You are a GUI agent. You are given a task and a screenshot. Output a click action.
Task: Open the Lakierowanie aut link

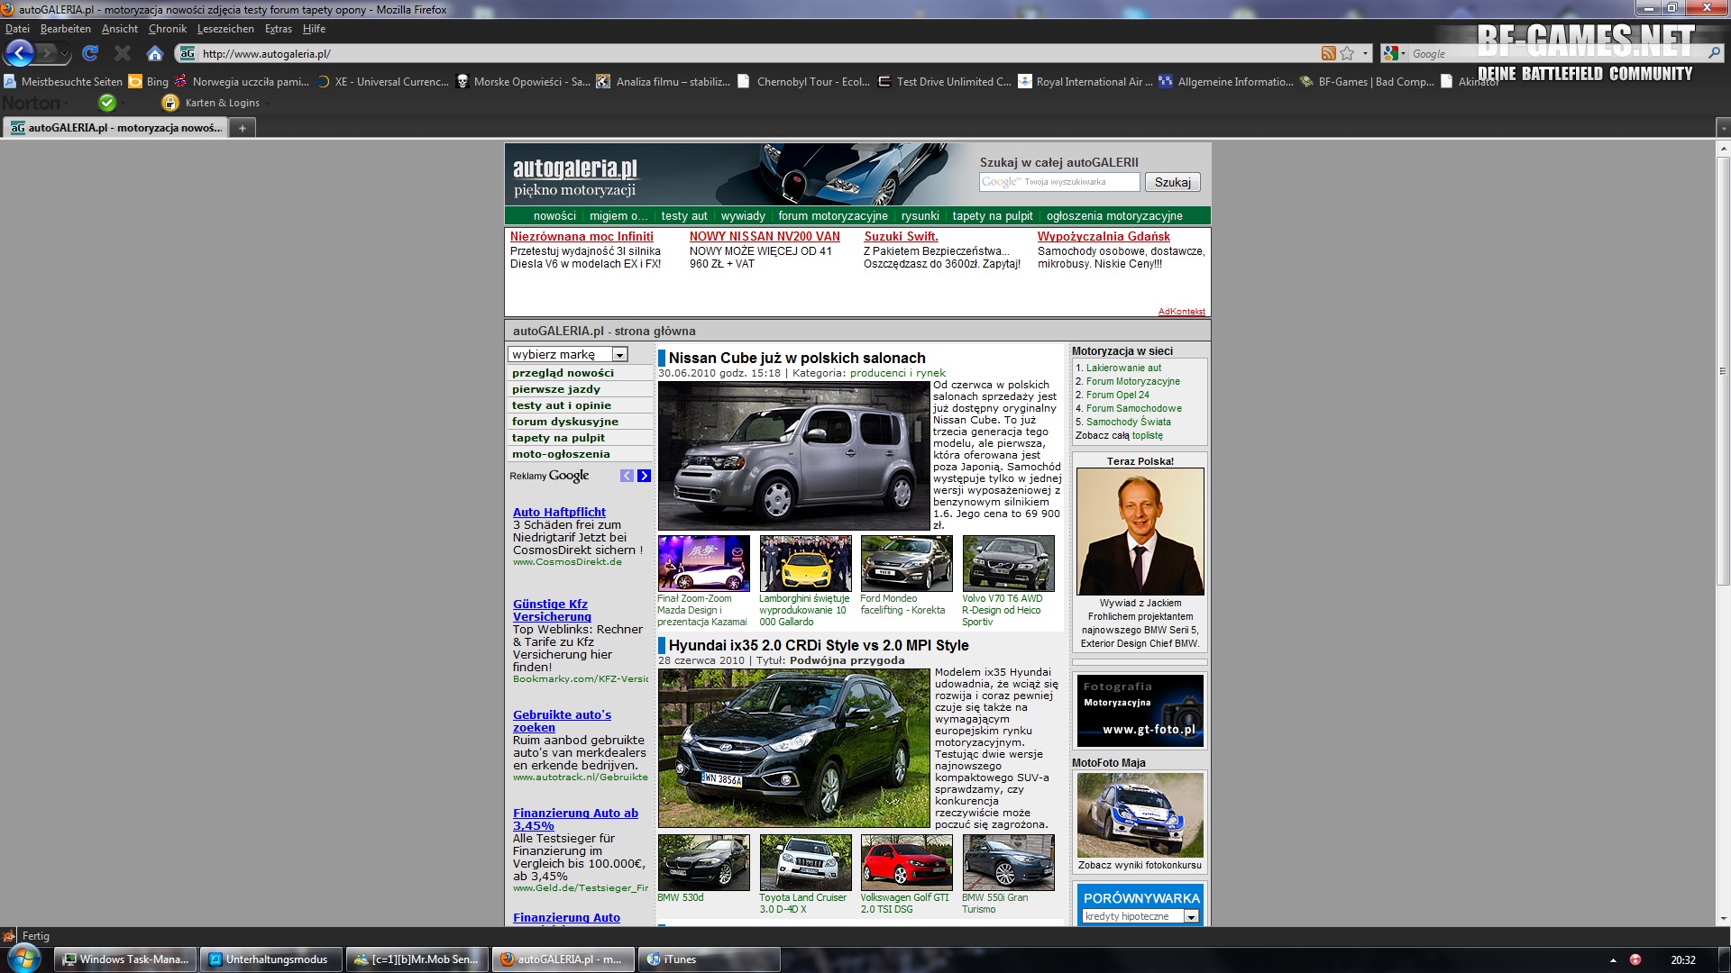point(1123,368)
